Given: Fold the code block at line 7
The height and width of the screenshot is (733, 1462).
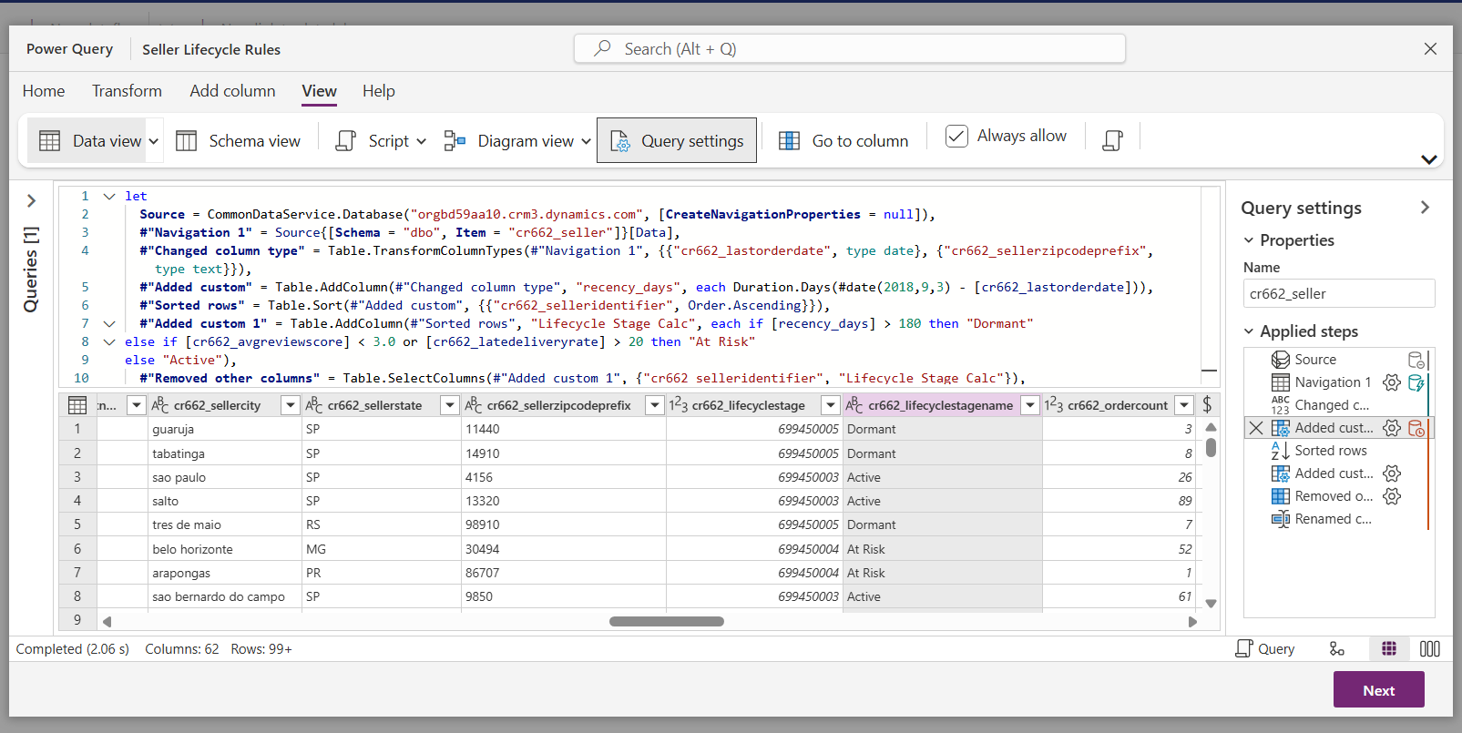Looking at the screenshot, I should pyautogui.click(x=109, y=323).
